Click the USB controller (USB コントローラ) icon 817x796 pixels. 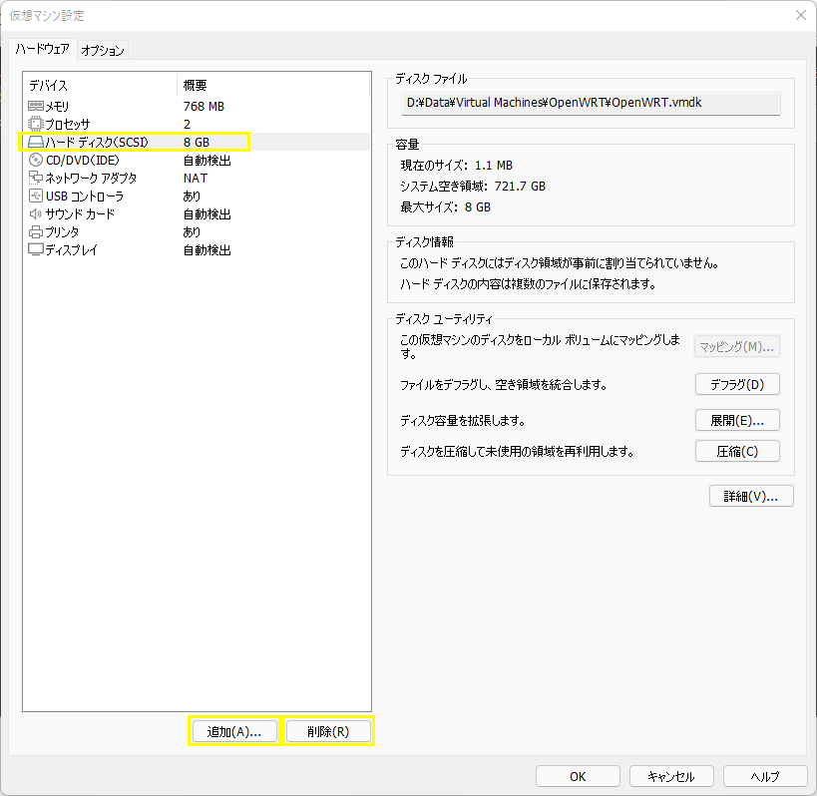point(36,196)
